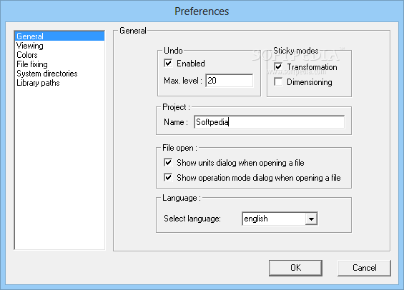Enable the Dimensioning sticky mode checkbox

278,82
